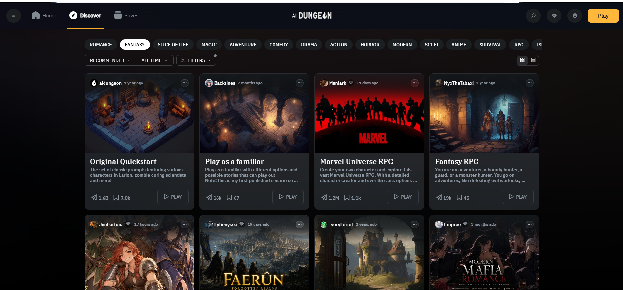Expand the RECOMMENDED sort dropdown
623x290 pixels.
(x=110, y=60)
